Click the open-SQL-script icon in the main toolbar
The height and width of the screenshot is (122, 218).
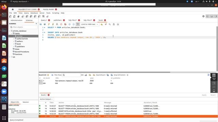[x=14, y=16]
